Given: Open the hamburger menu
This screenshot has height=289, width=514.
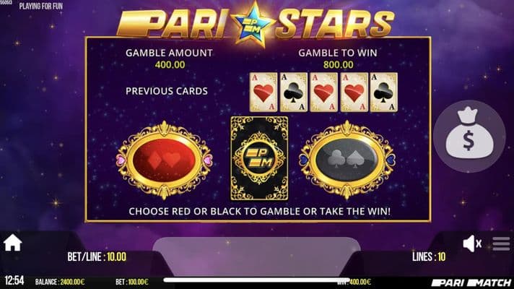Looking at the screenshot, I should click(x=501, y=243).
